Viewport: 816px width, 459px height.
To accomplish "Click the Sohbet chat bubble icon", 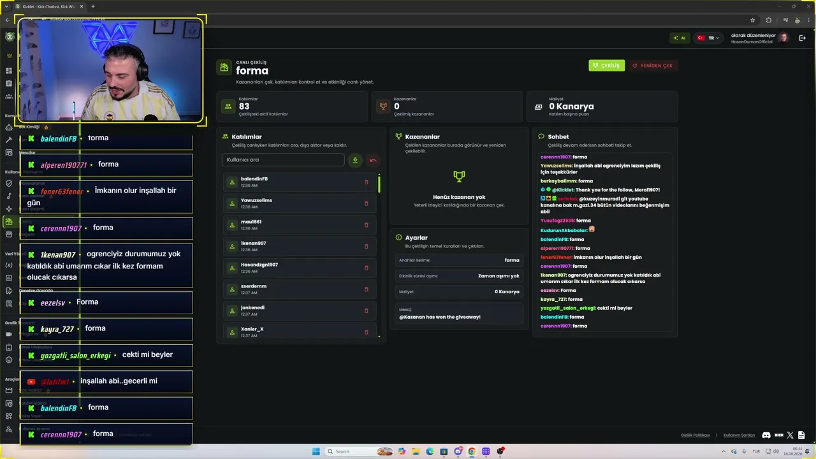I will [x=541, y=136].
